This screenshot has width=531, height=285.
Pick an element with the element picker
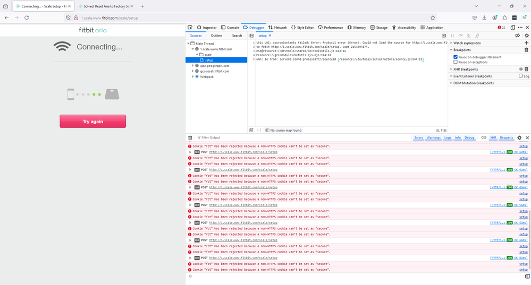click(x=190, y=28)
